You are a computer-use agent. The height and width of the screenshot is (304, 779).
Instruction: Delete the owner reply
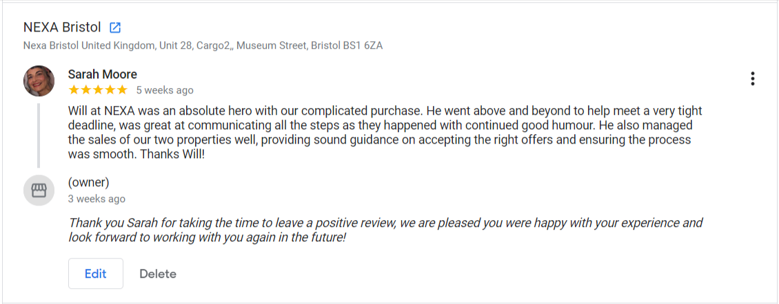pos(158,274)
